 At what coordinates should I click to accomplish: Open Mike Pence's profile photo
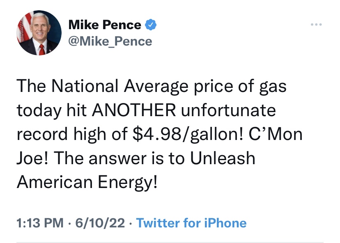click(x=38, y=34)
